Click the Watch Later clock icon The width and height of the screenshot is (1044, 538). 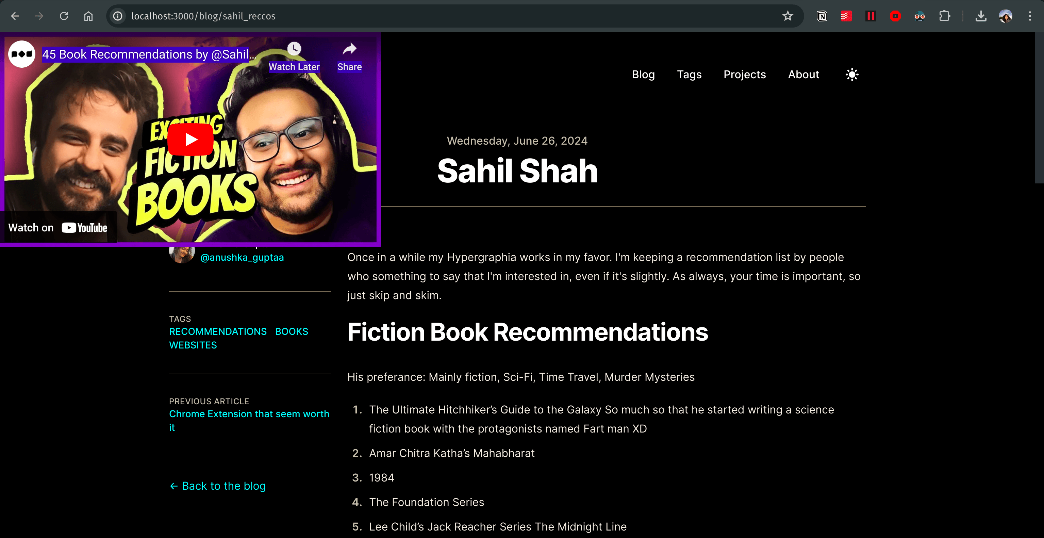pos(294,49)
